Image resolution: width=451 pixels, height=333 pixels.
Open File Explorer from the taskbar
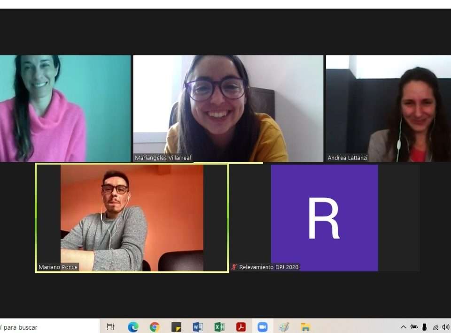pyautogui.click(x=305, y=327)
